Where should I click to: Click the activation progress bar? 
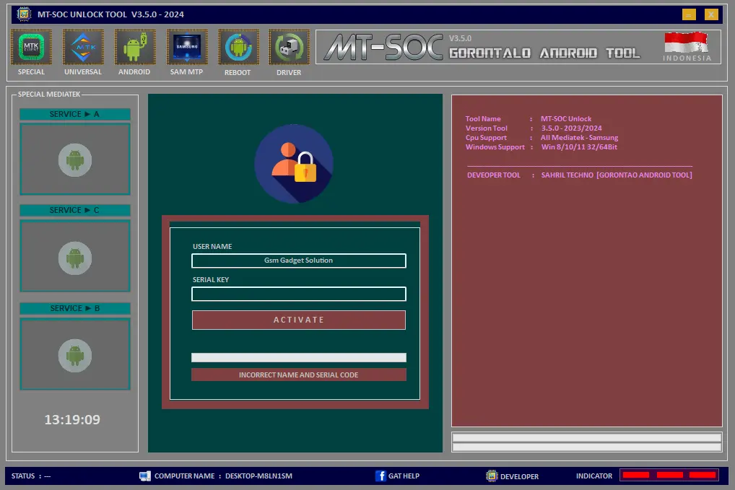click(x=299, y=357)
